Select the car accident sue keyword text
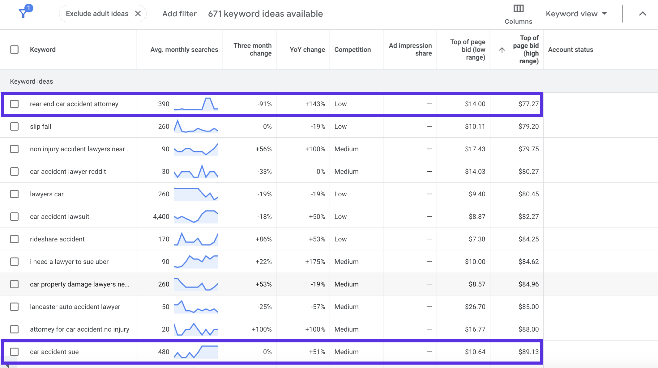658x368 pixels. [54, 352]
